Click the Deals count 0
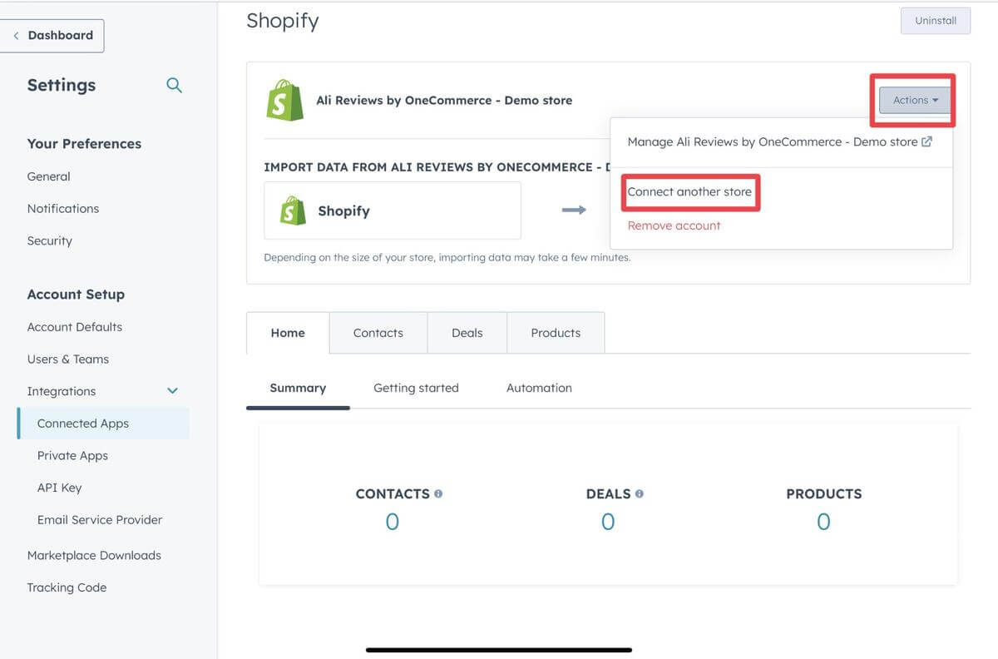This screenshot has height=659, width=998. pos(608,522)
